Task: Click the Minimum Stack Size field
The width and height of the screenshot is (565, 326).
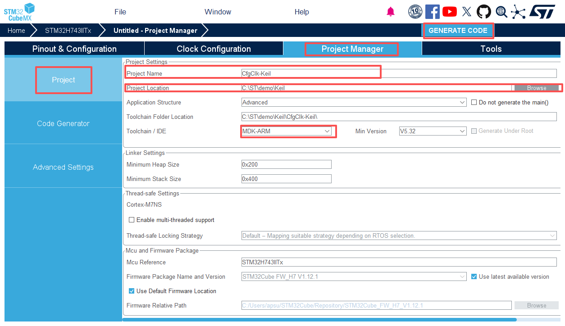Action: coord(287,179)
